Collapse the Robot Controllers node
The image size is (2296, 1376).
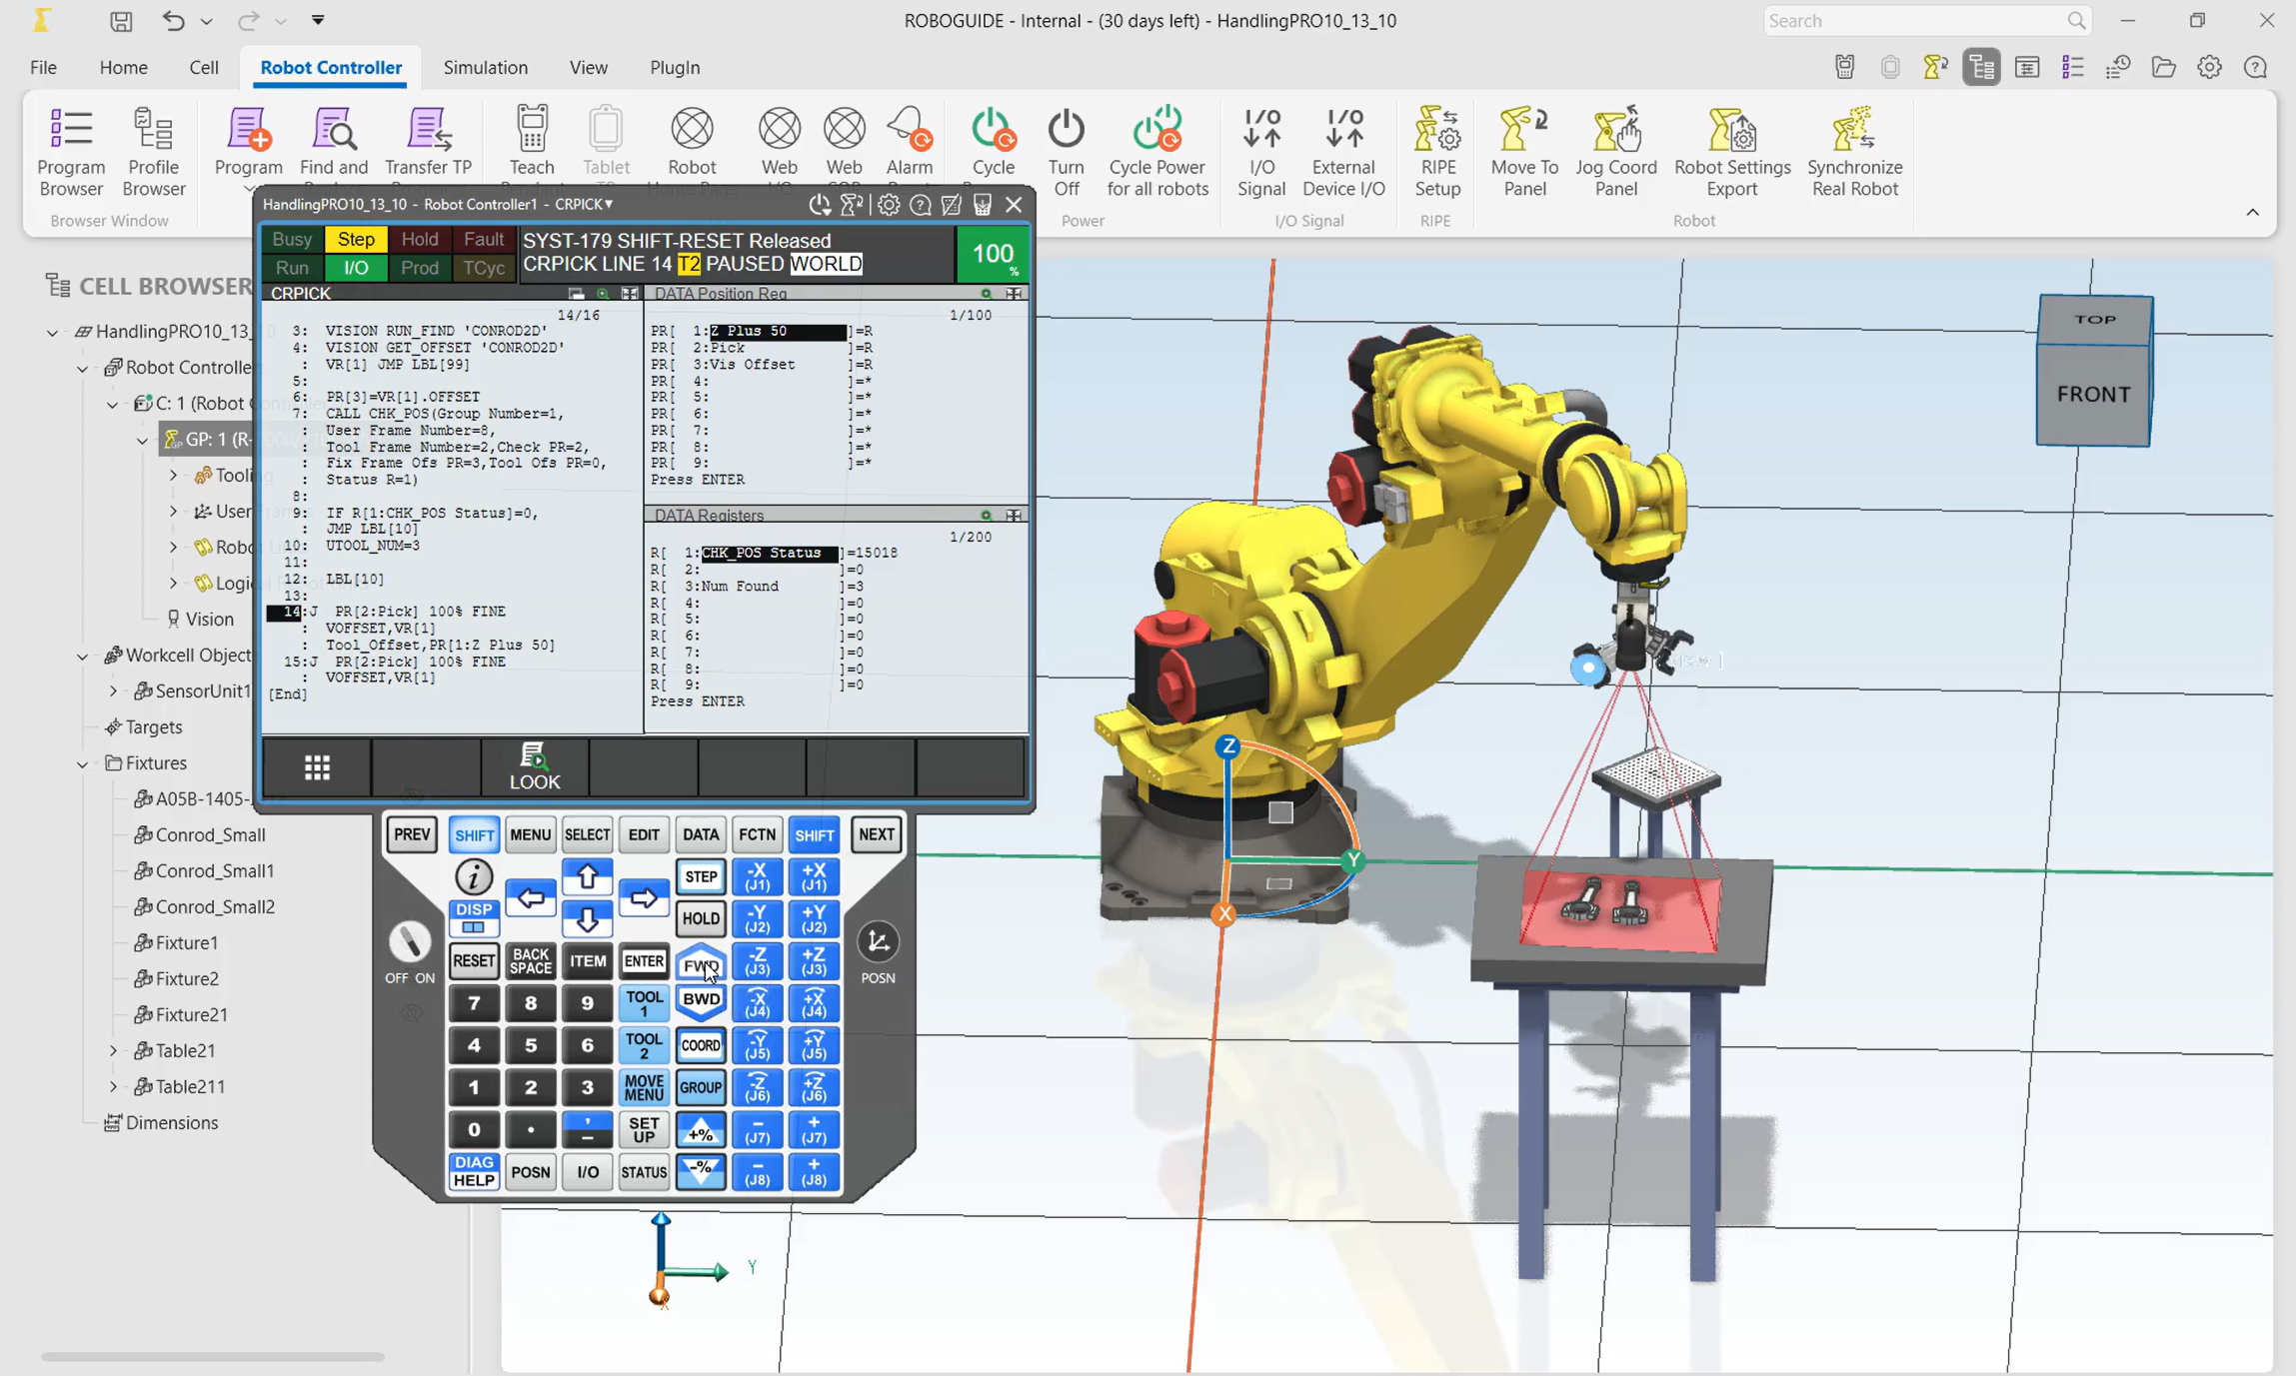tap(83, 368)
